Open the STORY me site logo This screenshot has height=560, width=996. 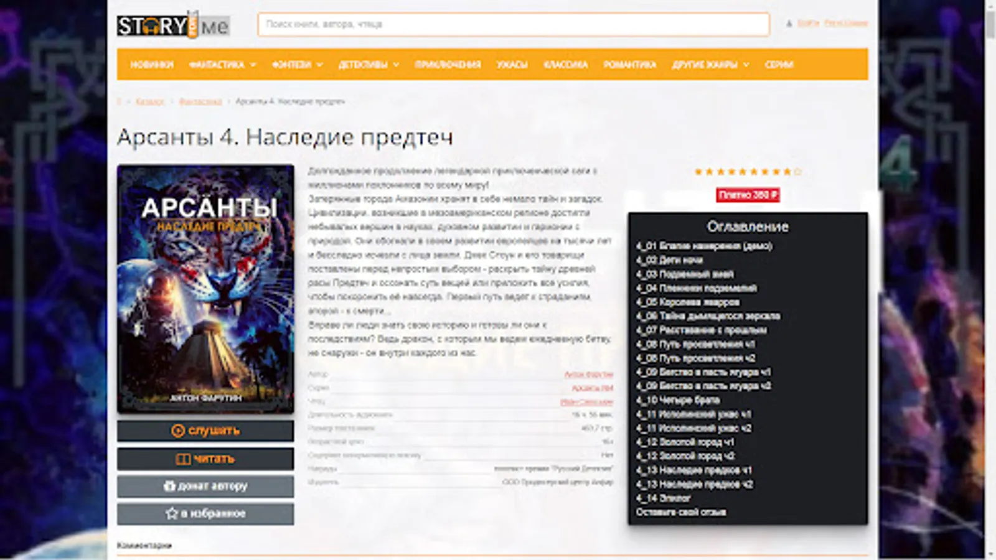(x=173, y=25)
